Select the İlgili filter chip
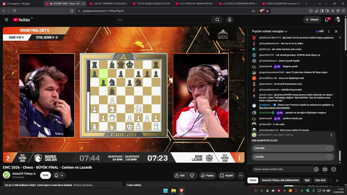 [x=307, y=180]
